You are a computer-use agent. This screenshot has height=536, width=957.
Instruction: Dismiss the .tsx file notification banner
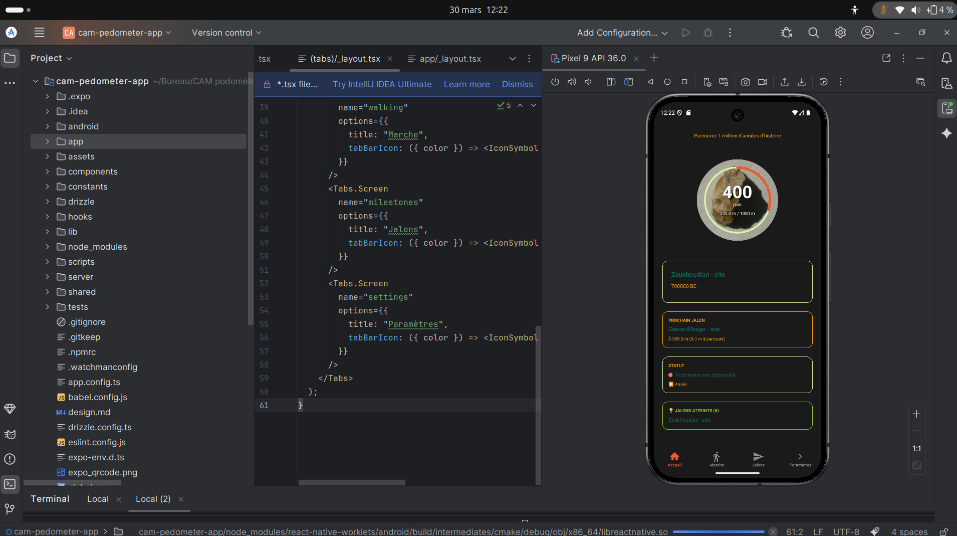[517, 84]
